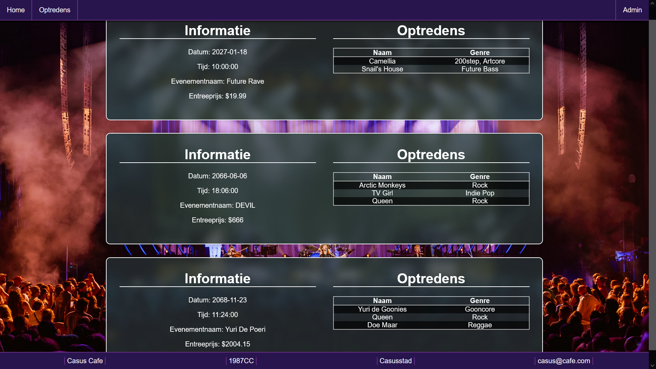The image size is (656, 369).
Task: Click the Naam header of Future Rave table
Action: (382, 53)
